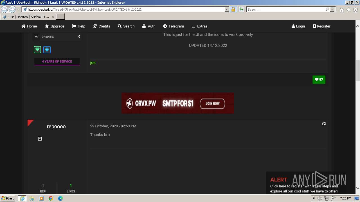Click the ORVX.PW advertisement banner
Viewport: 360px width, 202px height.
pyautogui.click(x=178, y=103)
